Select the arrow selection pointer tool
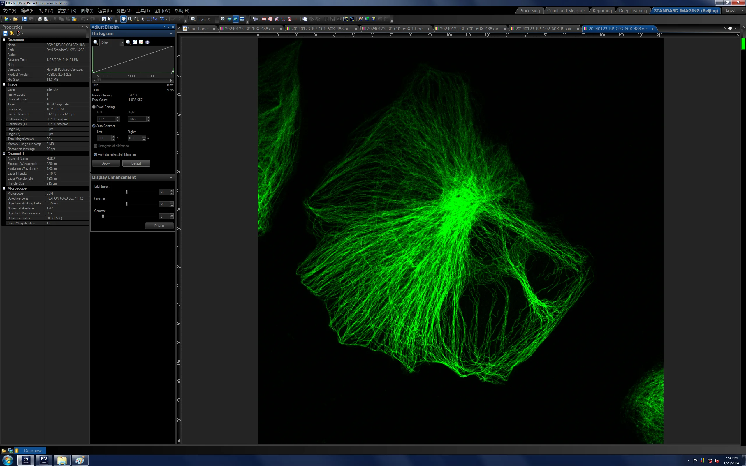The image size is (746, 466). [x=142, y=19]
